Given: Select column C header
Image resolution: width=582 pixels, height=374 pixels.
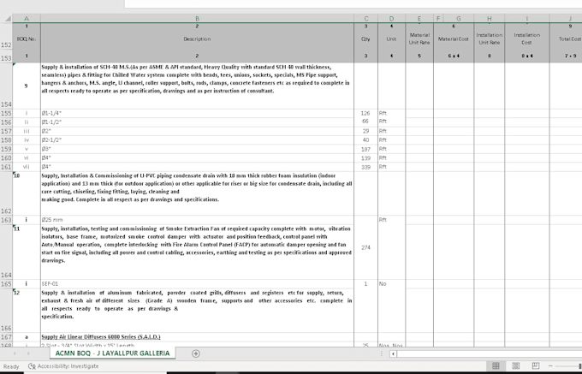Looking at the screenshot, I should (366, 19).
